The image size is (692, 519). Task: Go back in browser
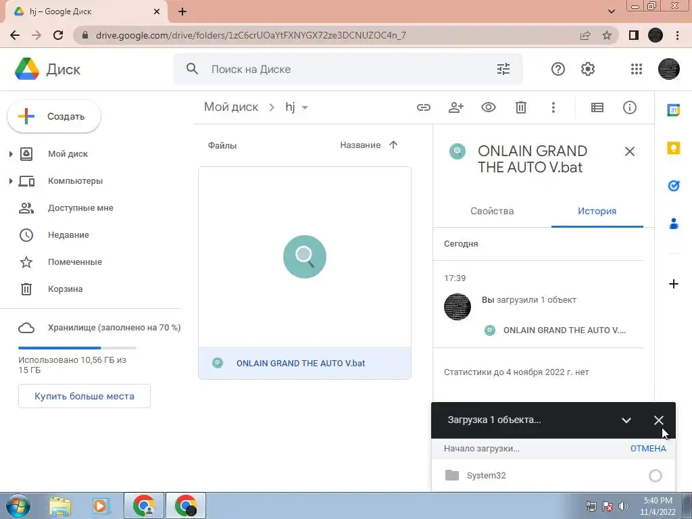coord(15,35)
